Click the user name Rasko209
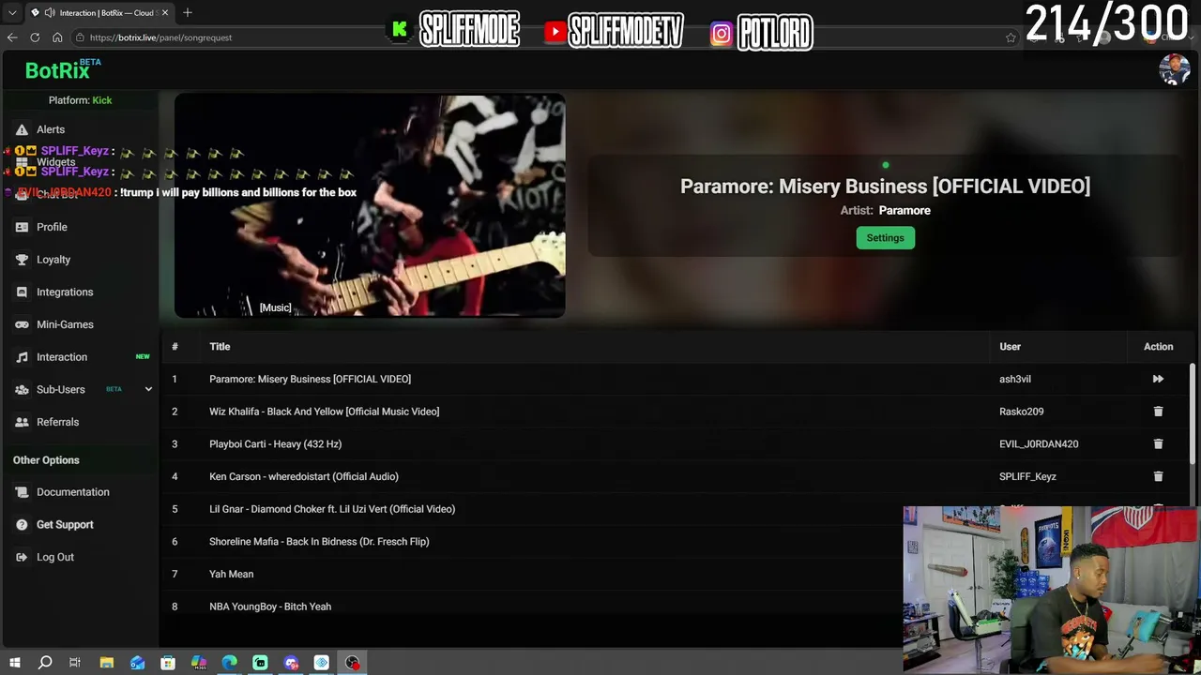The height and width of the screenshot is (675, 1201). click(x=1022, y=412)
